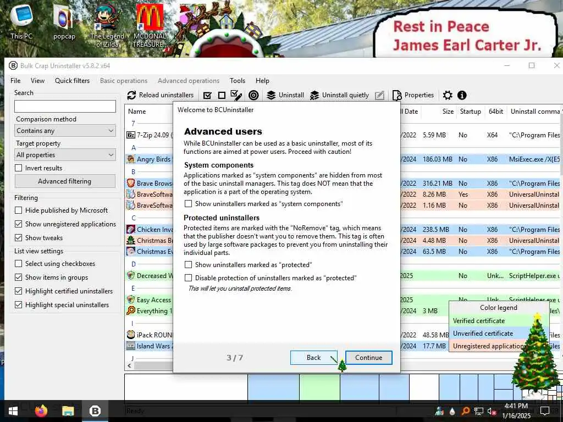Click into the Search text field
The width and height of the screenshot is (563, 422).
pos(65,106)
